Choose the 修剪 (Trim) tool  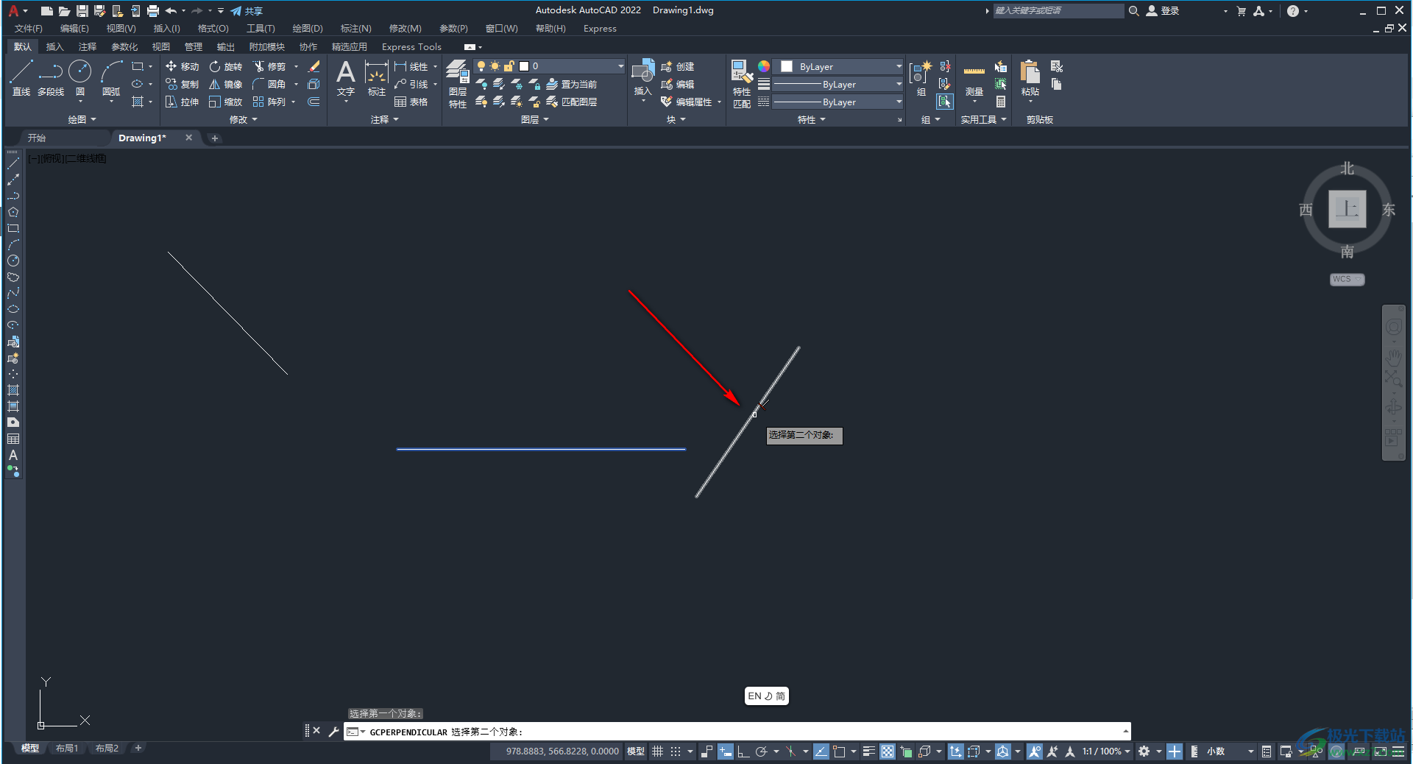pos(269,66)
